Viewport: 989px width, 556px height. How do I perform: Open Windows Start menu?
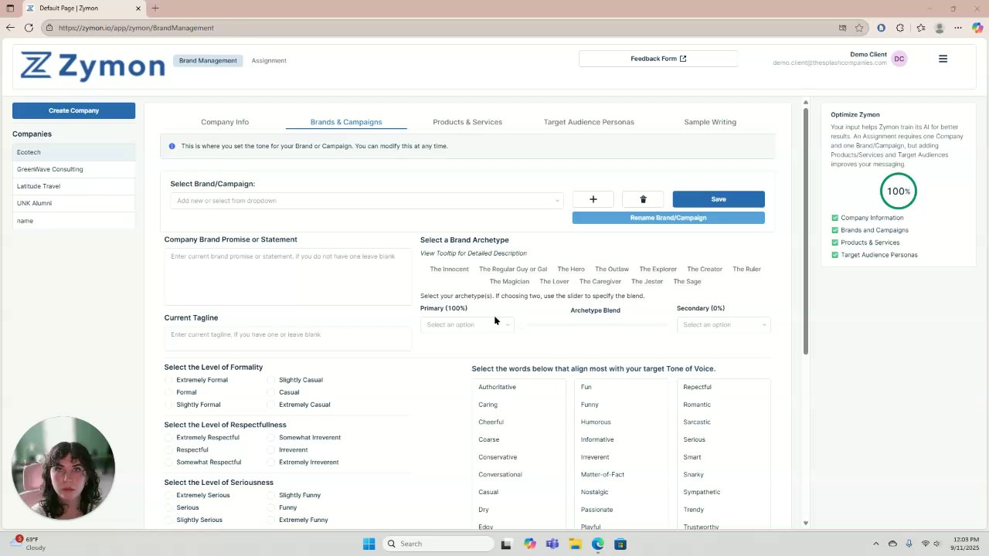369,544
